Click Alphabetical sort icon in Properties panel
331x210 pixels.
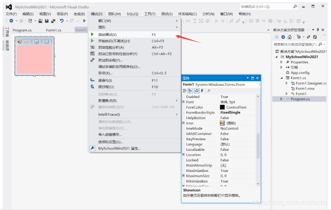[190, 91]
